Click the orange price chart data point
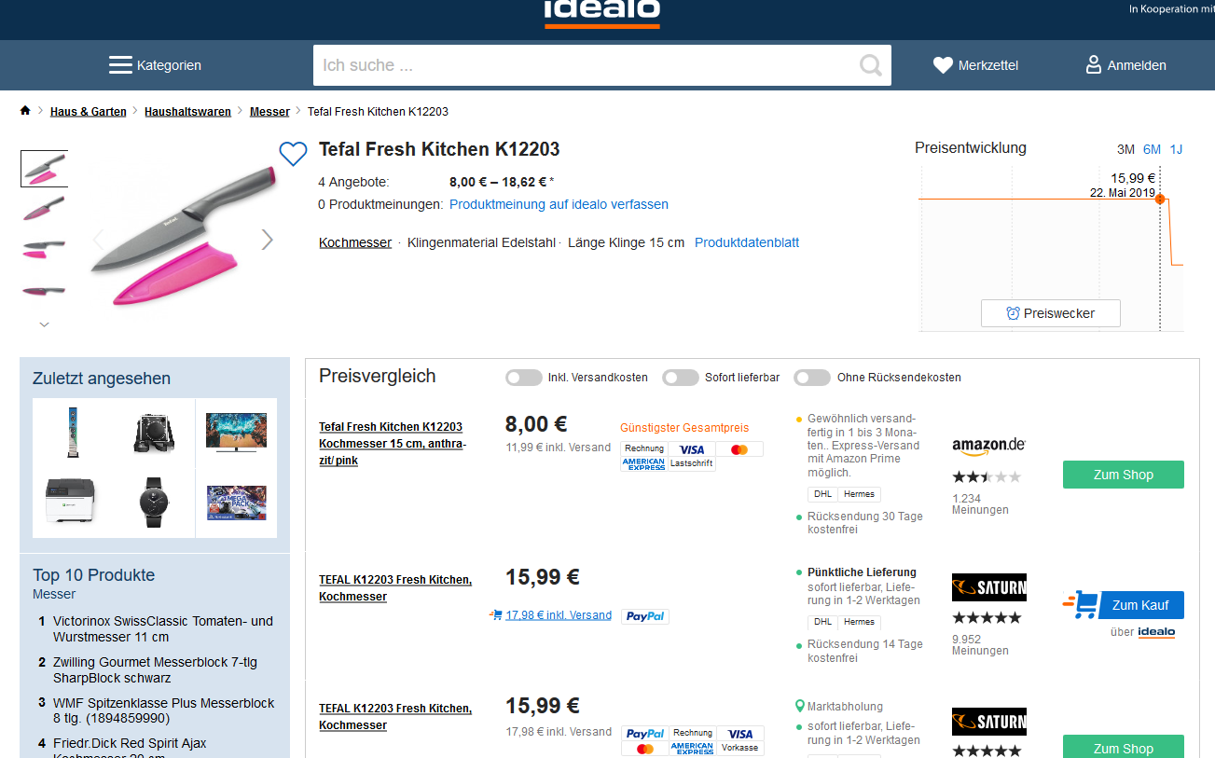Screen dimensions: 1215x758 [1161, 199]
